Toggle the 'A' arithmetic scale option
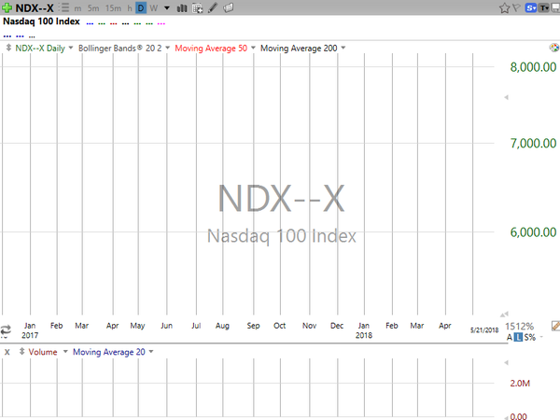Screen dimensions: 560x420 point(510,337)
